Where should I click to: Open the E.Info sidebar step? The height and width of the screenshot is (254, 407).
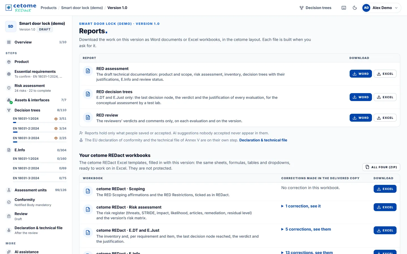click(36, 150)
